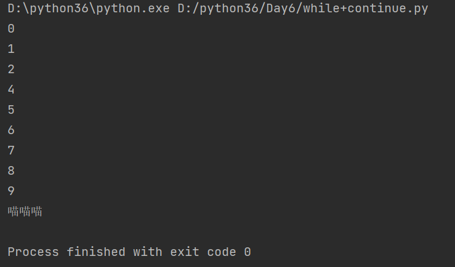This screenshot has width=455, height=267.
Task: Click output line showing 0
Action: pyautogui.click(x=11, y=29)
